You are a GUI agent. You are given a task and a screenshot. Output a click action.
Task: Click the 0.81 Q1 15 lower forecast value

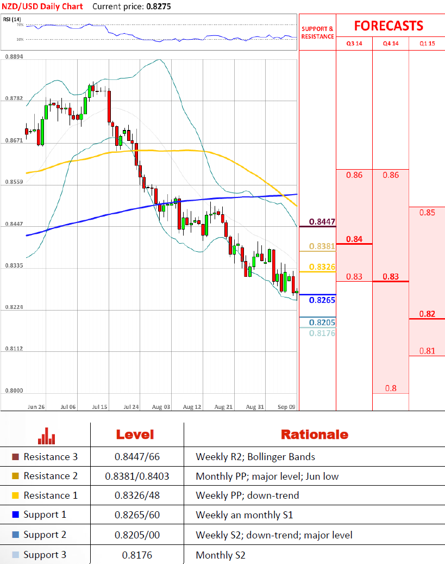click(427, 351)
